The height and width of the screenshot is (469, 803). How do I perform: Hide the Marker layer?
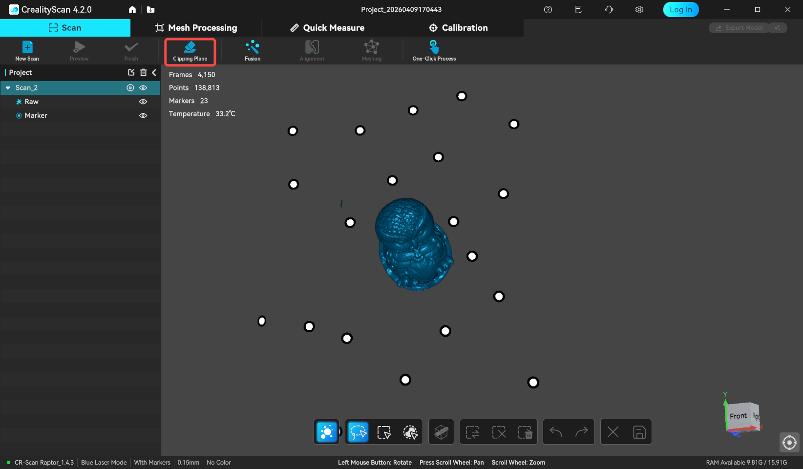point(143,116)
